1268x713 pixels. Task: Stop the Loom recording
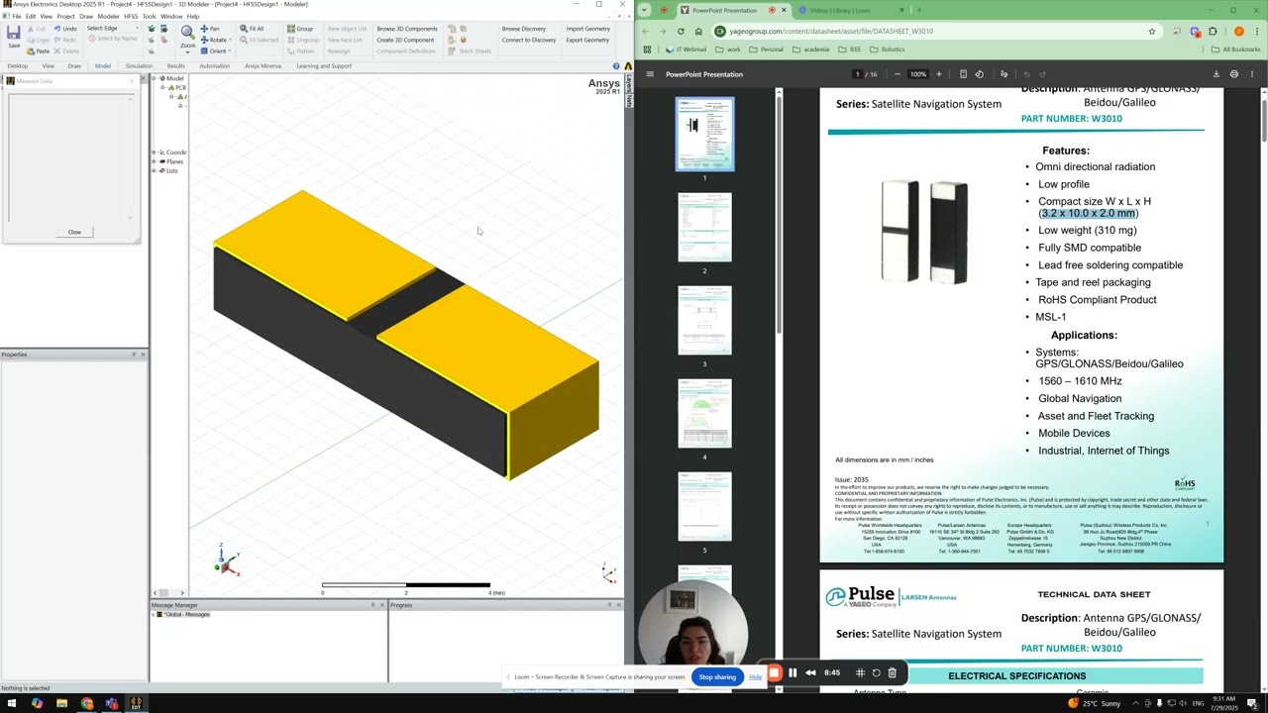click(775, 673)
